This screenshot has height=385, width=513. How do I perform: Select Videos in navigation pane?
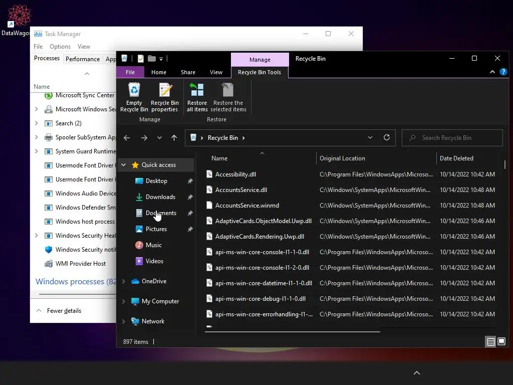point(154,261)
